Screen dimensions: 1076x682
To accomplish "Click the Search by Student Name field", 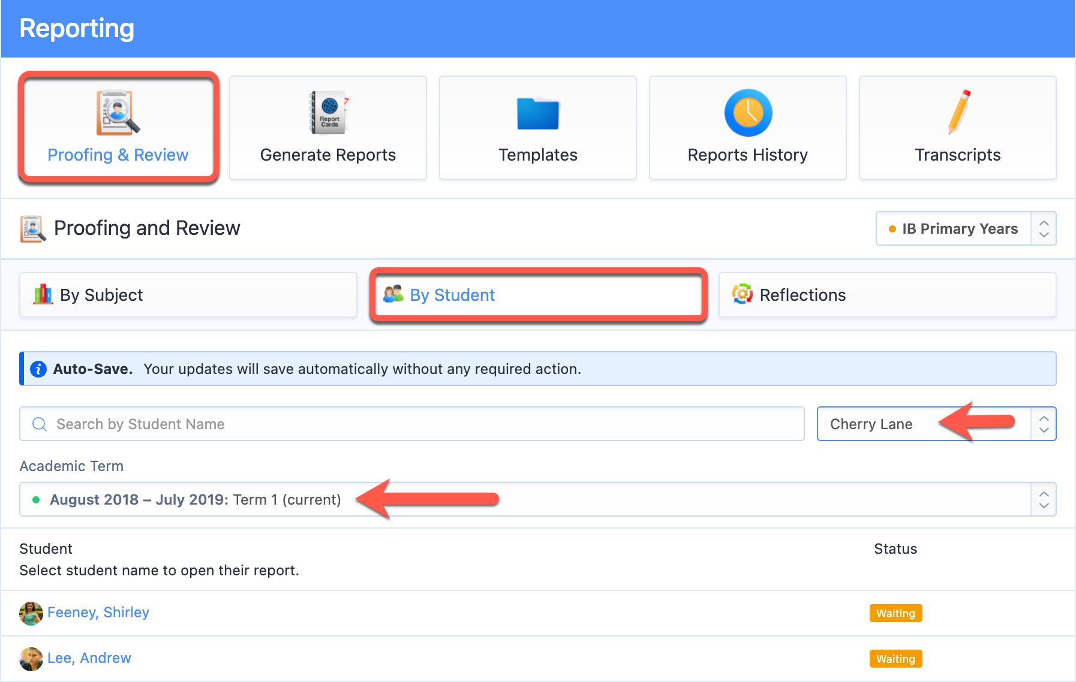I will (411, 424).
